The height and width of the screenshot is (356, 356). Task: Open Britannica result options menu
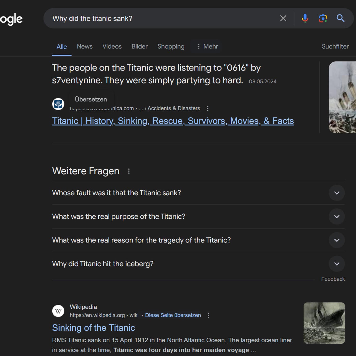208,109
